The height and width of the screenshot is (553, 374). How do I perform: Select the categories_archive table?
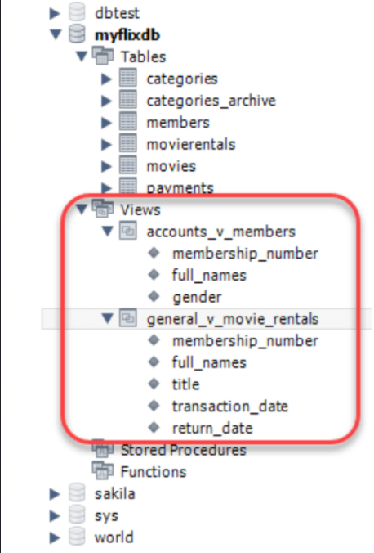point(211,101)
